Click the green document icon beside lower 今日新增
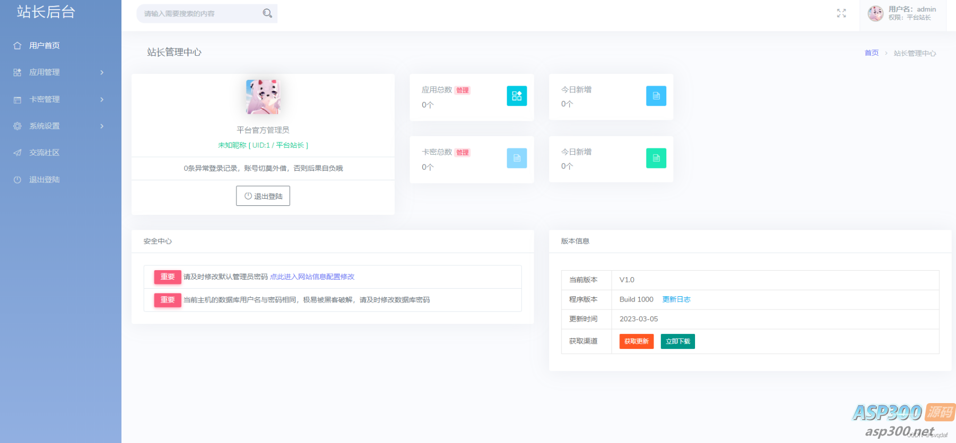 pos(656,158)
